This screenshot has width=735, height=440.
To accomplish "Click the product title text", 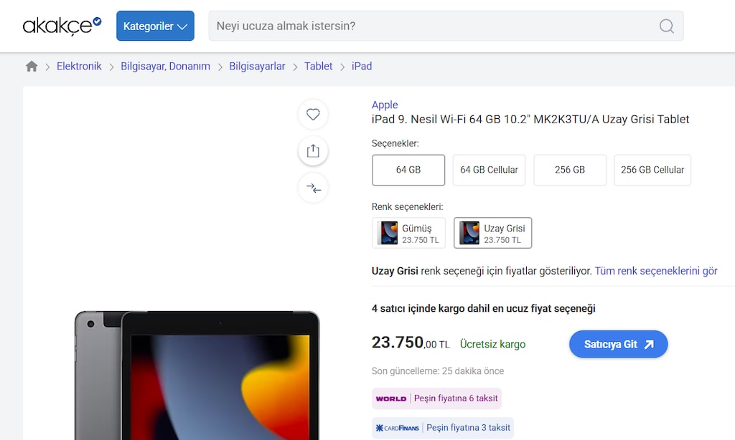I will click(530, 120).
